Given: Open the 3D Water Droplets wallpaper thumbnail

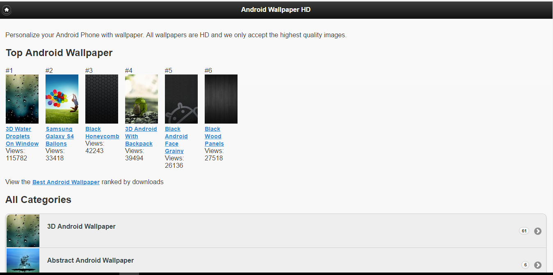Looking at the screenshot, I should [x=22, y=99].
